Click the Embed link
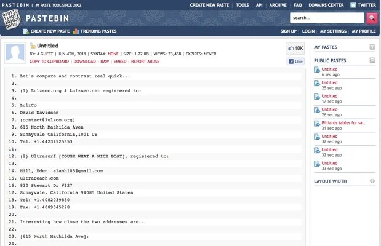The width and height of the screenshot is (381, 246). tap(120, 61)
